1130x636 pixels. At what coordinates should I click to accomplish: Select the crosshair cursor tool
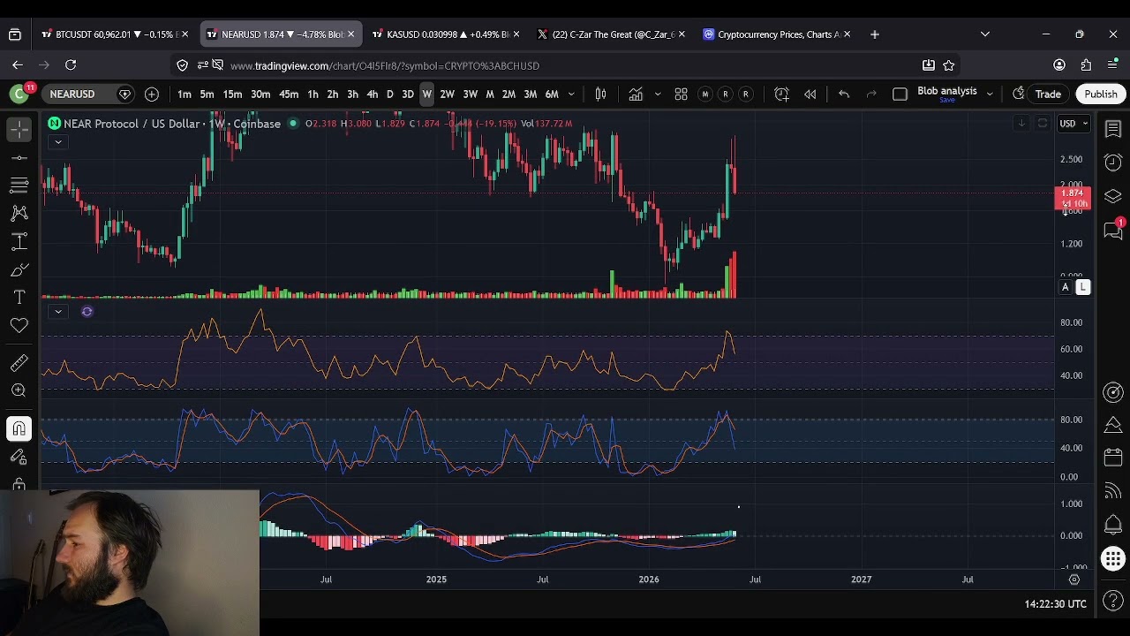tap(19, 130)
